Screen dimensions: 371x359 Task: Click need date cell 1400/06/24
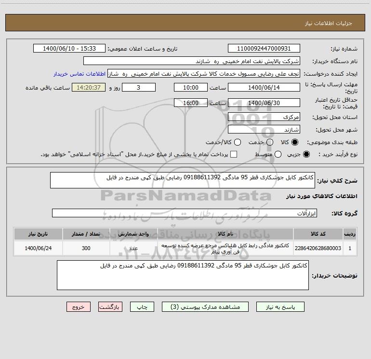pyautogui.click(x=38, y=248)
